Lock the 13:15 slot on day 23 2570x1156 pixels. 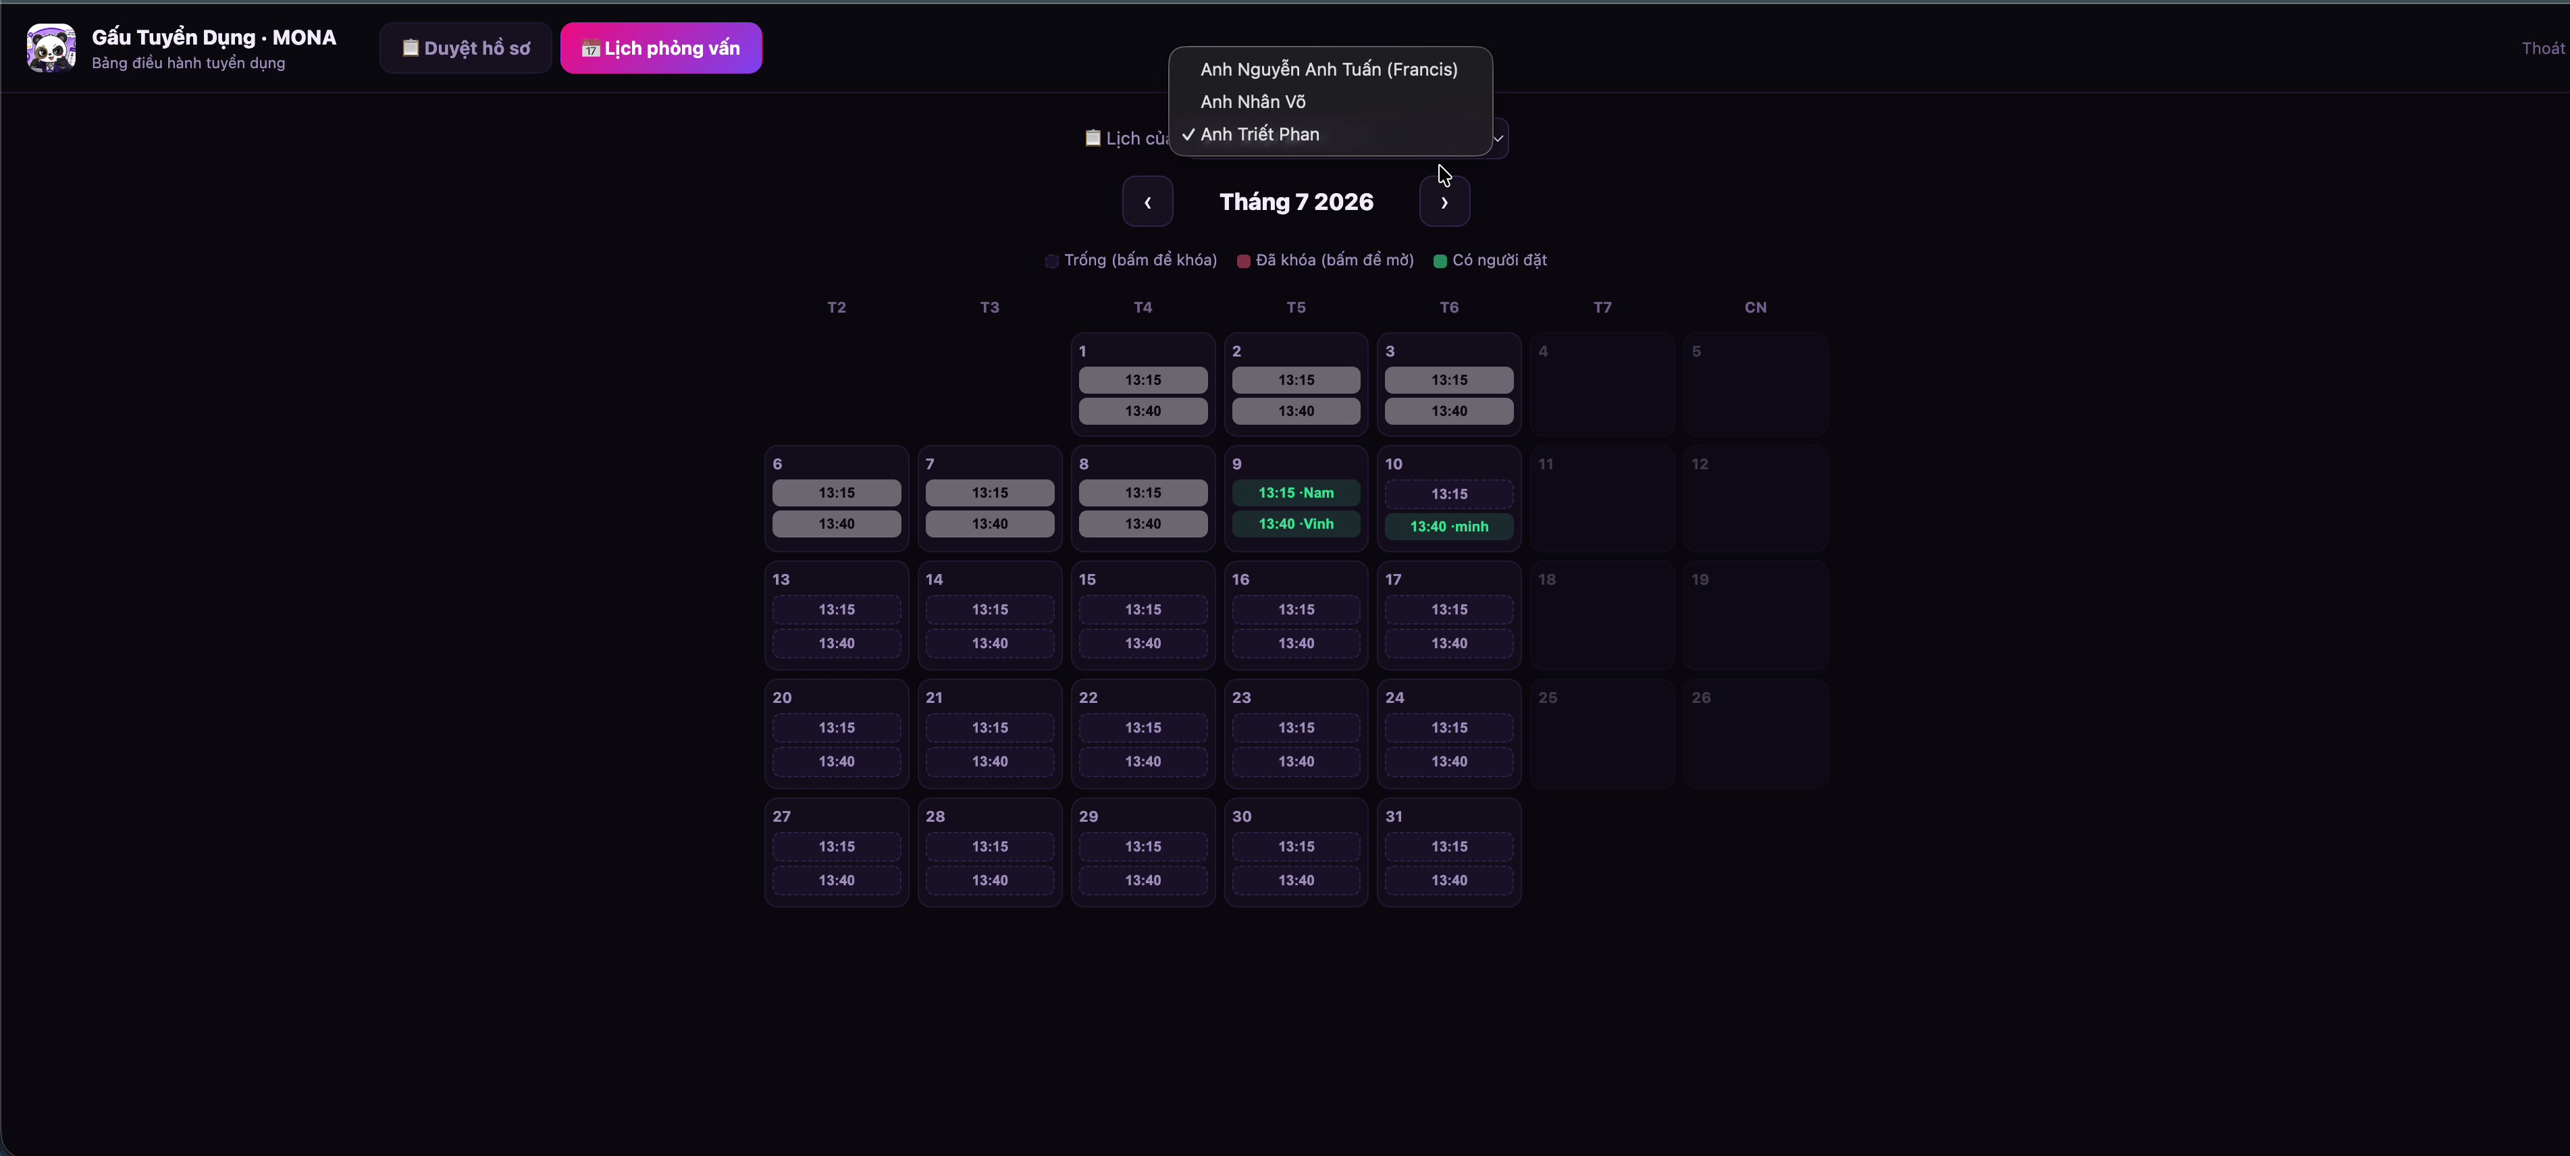click(x=1296, y=728)
